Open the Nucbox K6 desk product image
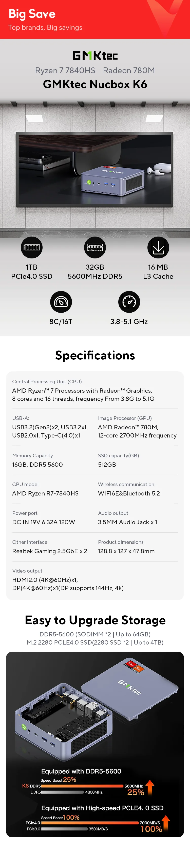 (95, 169)
